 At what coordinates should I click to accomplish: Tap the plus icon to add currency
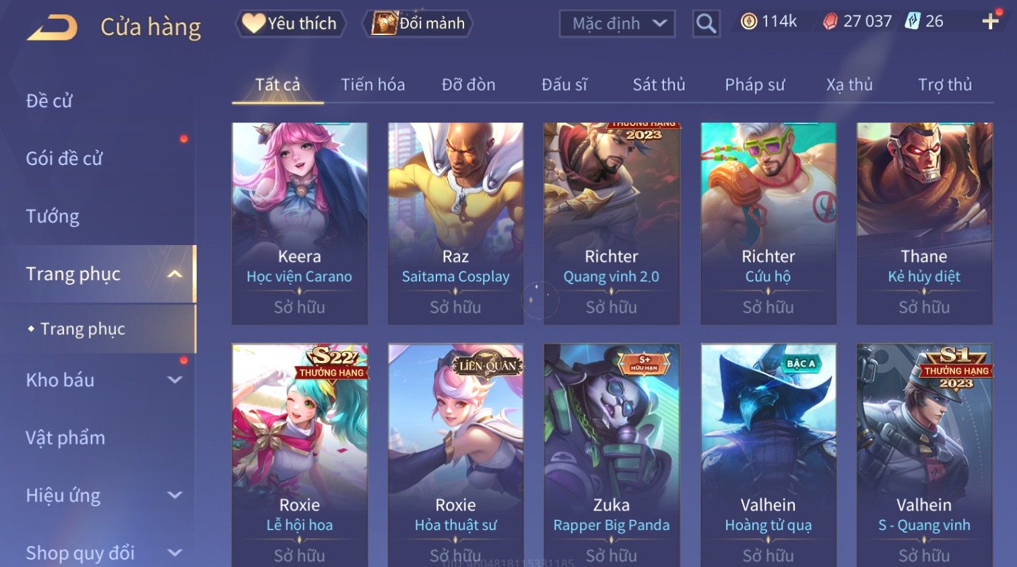coord(990,22)
